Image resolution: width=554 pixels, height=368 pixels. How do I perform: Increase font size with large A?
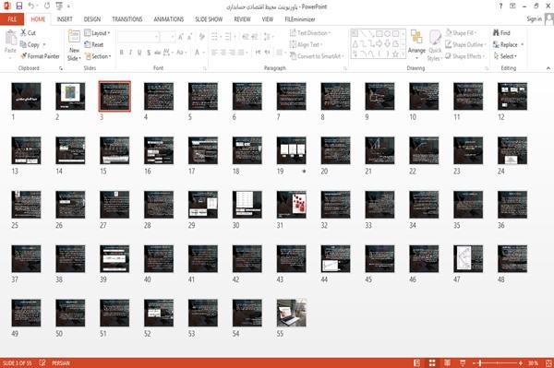[181, 37]
